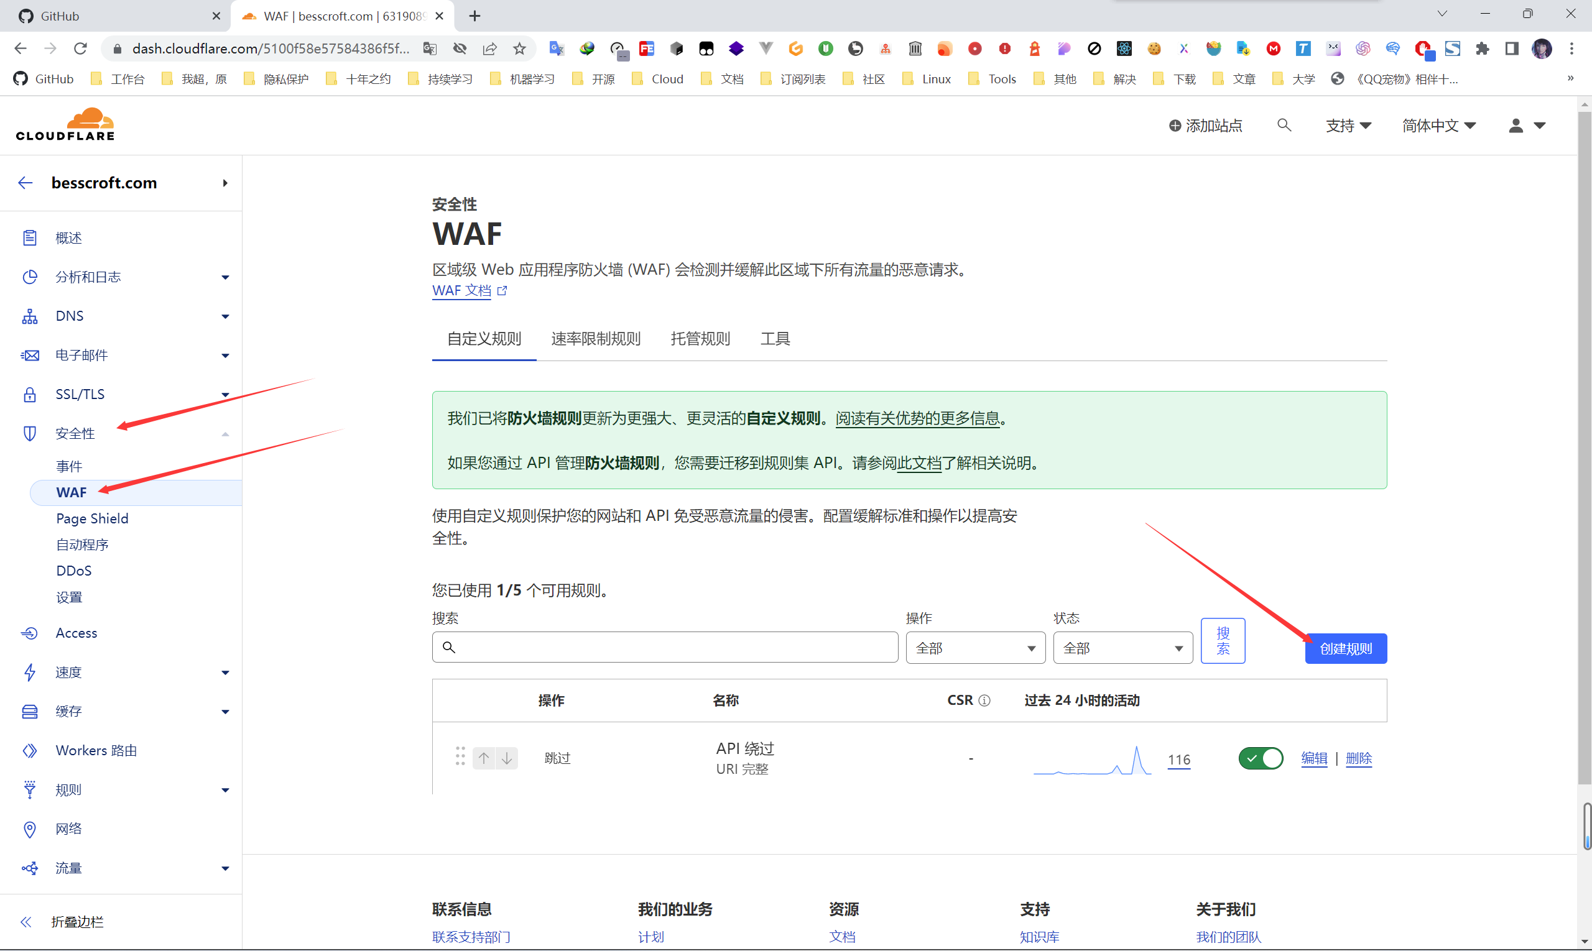The height and width of the screenshot is (951, 1592).
Task: Expand the 电子邮件 sidebar menu arrow
Action: tap(225, 356)
